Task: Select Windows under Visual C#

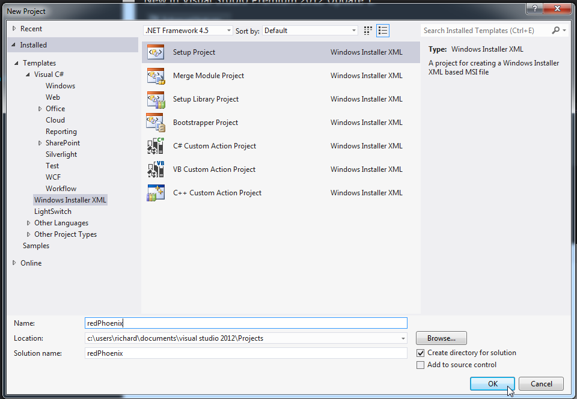Action: tap(60, 86)
